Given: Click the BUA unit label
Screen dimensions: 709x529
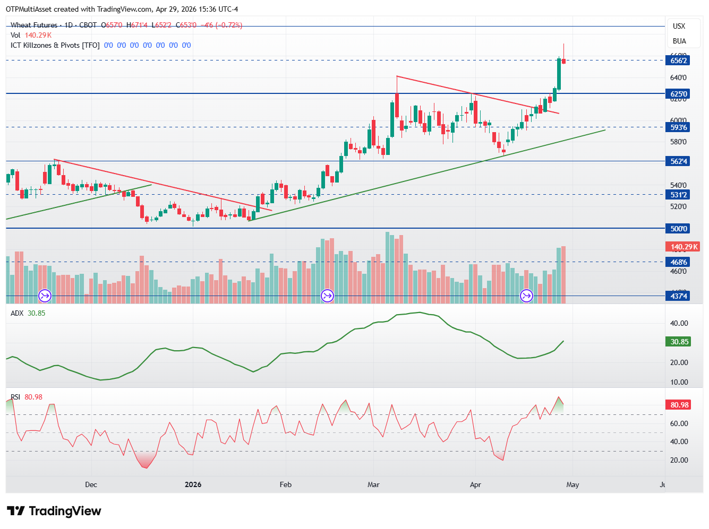Looking at the screenshot, I should [679, 41].
